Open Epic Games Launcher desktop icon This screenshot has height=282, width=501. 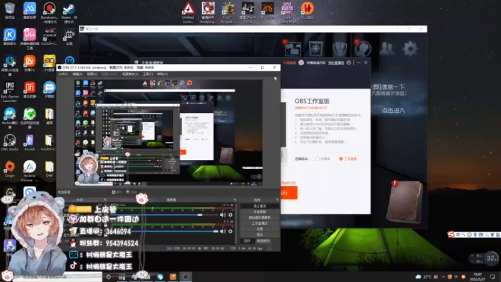coord(10,91)
